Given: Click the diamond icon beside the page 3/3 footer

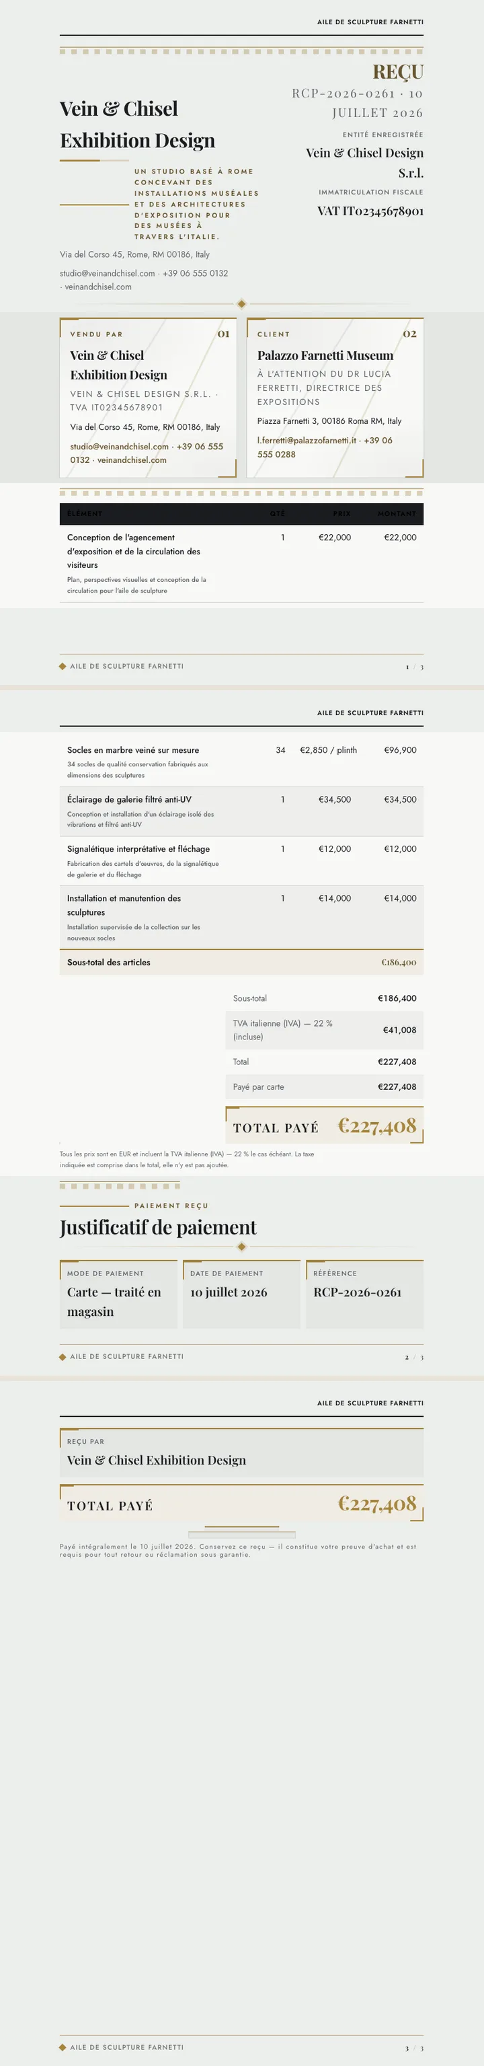Looking at the screenshot, I should coord(63,2046).
